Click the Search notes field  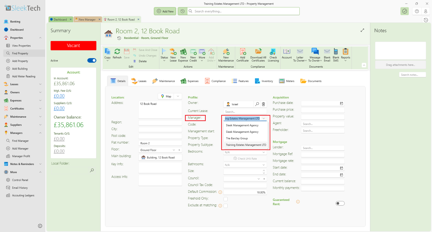coord(413,75)
